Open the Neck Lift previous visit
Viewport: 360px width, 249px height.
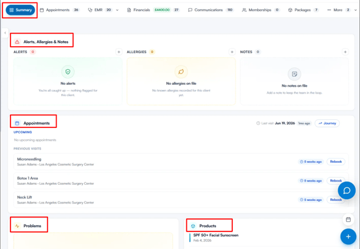pyautogui.click(x=181, y=200)
